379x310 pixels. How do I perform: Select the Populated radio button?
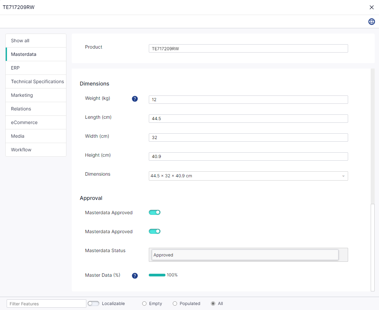point(175,303)
